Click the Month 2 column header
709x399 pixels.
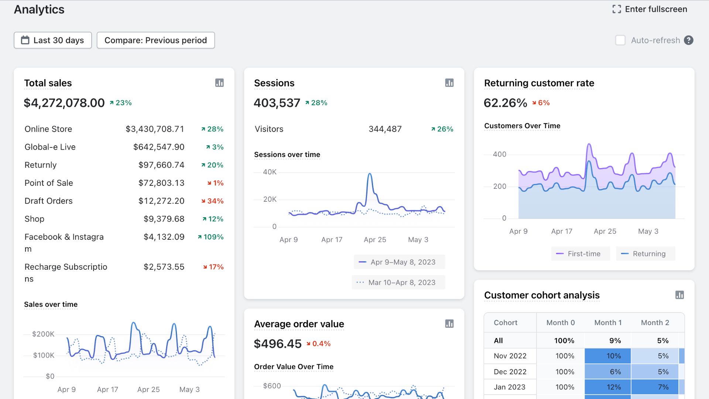[655, 323]
